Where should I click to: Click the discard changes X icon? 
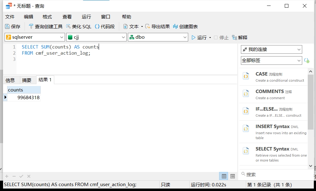[29, 176]
